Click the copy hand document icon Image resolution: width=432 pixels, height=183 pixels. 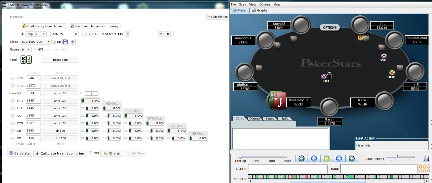click(x=127, y=34)
